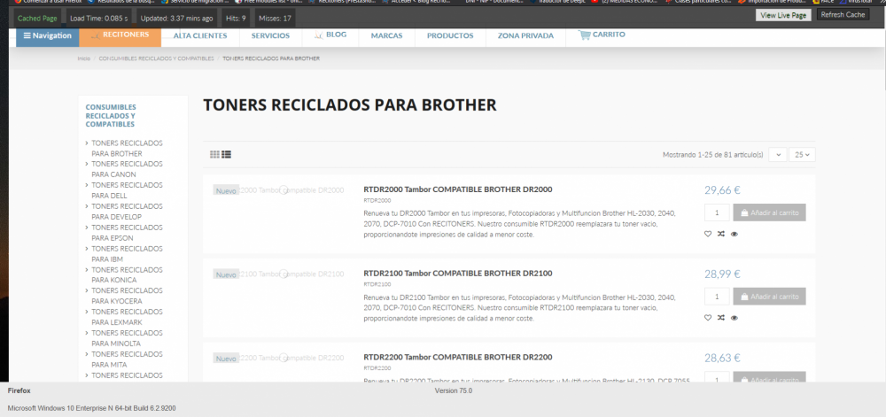Open the Navigation hamburger menu

(48, 36)
